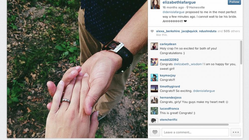Viewport: 249px width, 140px height.
Task: Click carleydean's avatar thumbnail
Action: pos(154,46)
